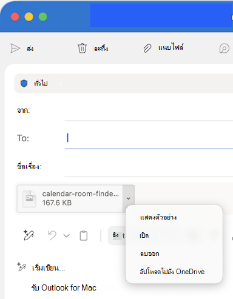This screenshot has height=299, width=233.
Task: Click the ชื่อเรื่อง (Subject) field
Action: [x=149, y=167]
